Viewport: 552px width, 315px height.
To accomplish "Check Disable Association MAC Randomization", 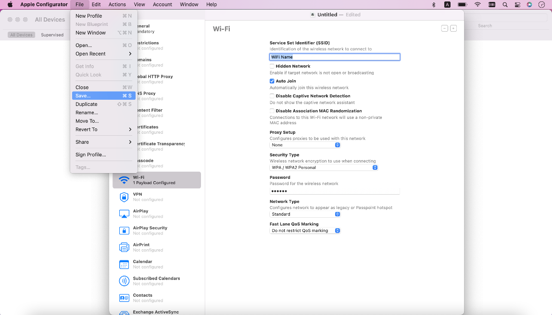I will tap(272, 111).
